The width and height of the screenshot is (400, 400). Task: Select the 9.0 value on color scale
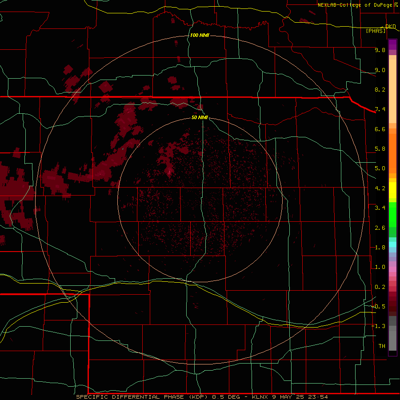380,70
